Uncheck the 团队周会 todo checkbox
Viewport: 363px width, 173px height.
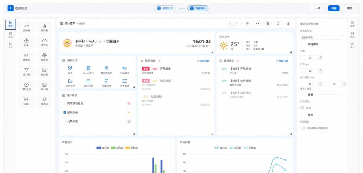65,112
